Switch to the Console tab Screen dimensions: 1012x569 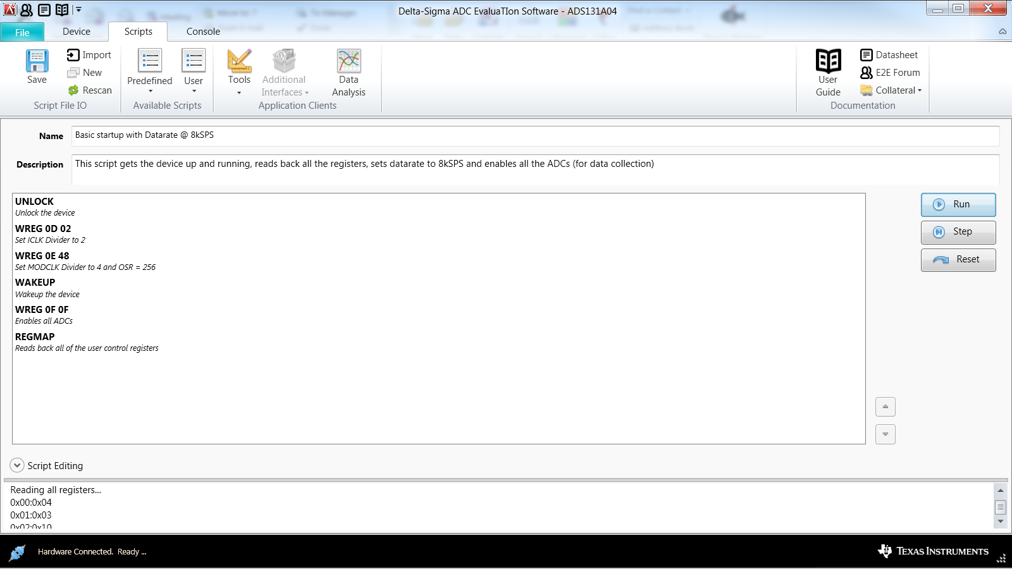pos(203,32)
